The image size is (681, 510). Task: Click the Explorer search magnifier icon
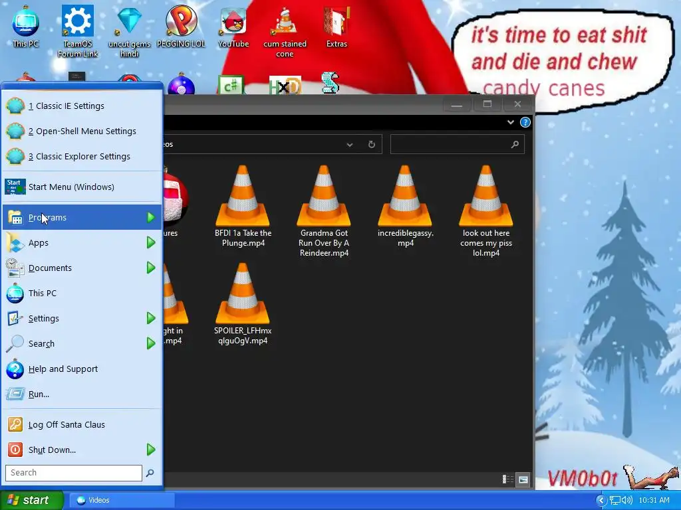[x=515, y=144]
